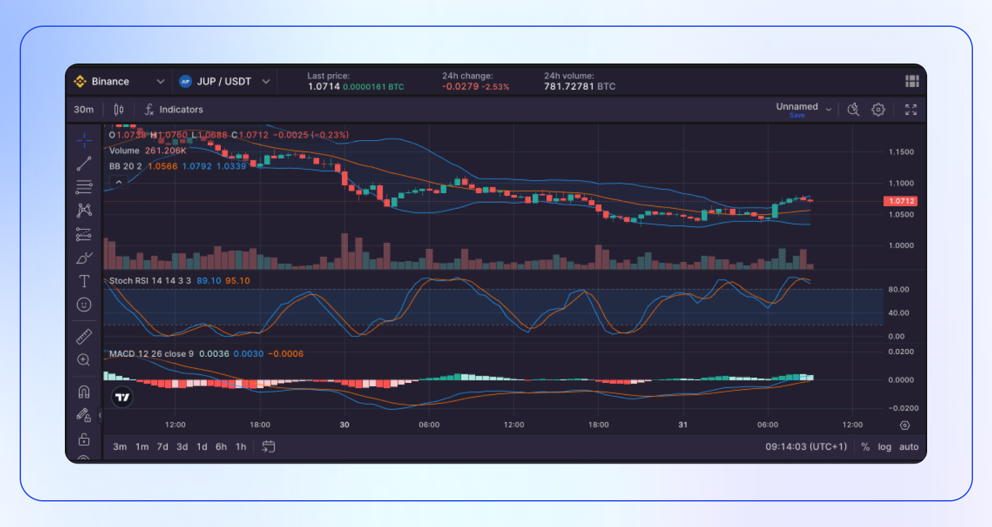This screenshot has width=992, height=527.
Task: Select the trend line drawing tool
Action: 84,164
